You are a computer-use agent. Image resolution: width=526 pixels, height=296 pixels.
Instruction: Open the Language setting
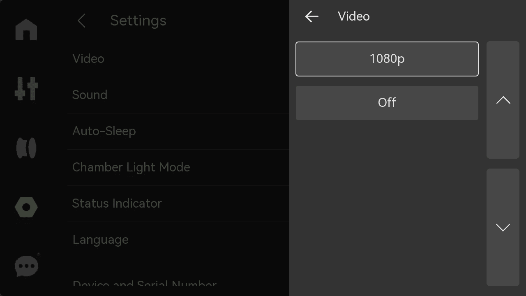tap(179, 240)
